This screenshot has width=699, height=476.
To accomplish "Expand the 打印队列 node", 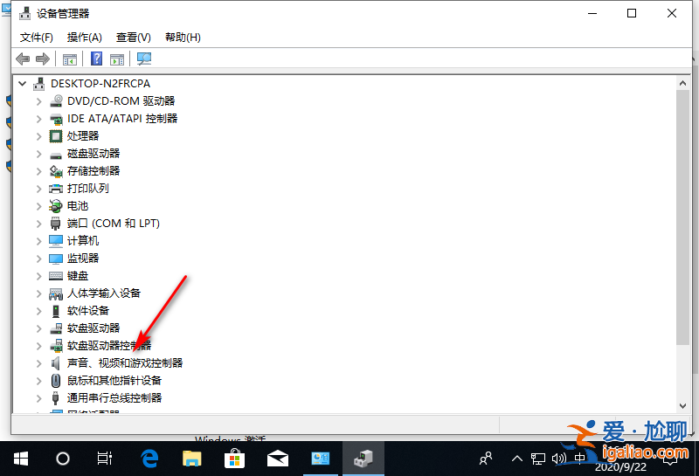I will [39, 189].
